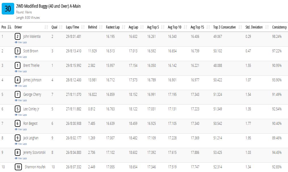Click the Pos column header label
This screenshot has width=288, height=172.
pos(4,27)
